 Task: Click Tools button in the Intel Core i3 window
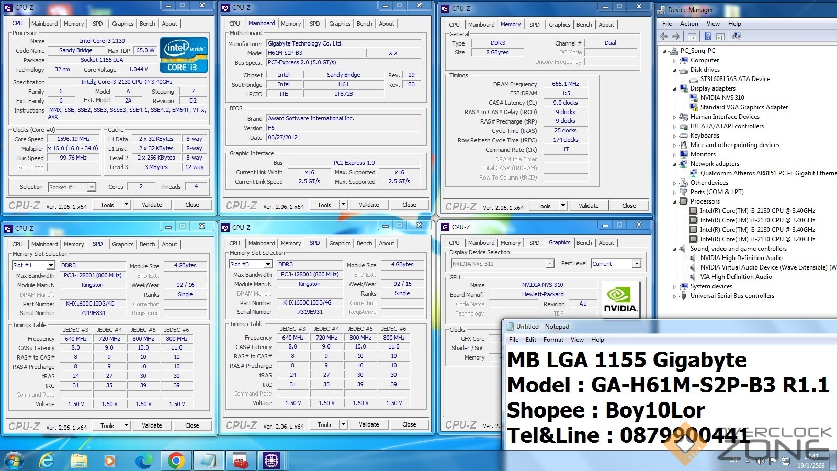point(107,205)
